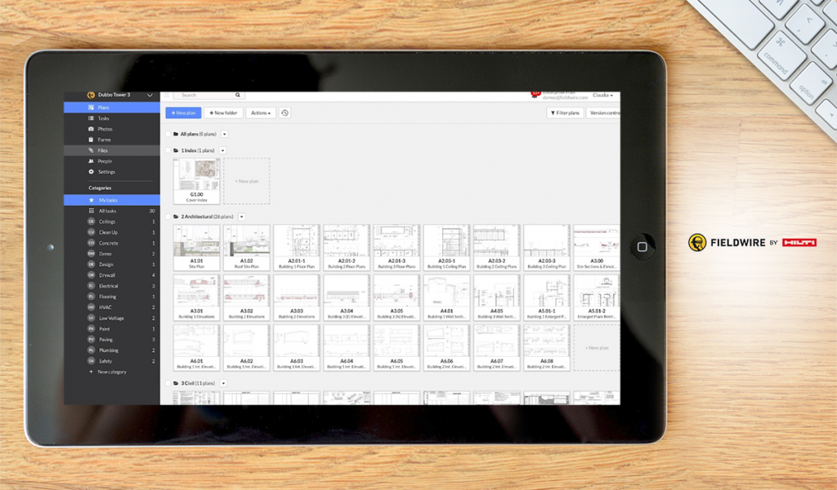
Task: Click the version history clock icon
Action: [285, 113]
